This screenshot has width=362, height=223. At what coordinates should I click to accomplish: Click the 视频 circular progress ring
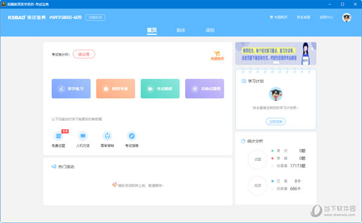click(x=258, y=186)
